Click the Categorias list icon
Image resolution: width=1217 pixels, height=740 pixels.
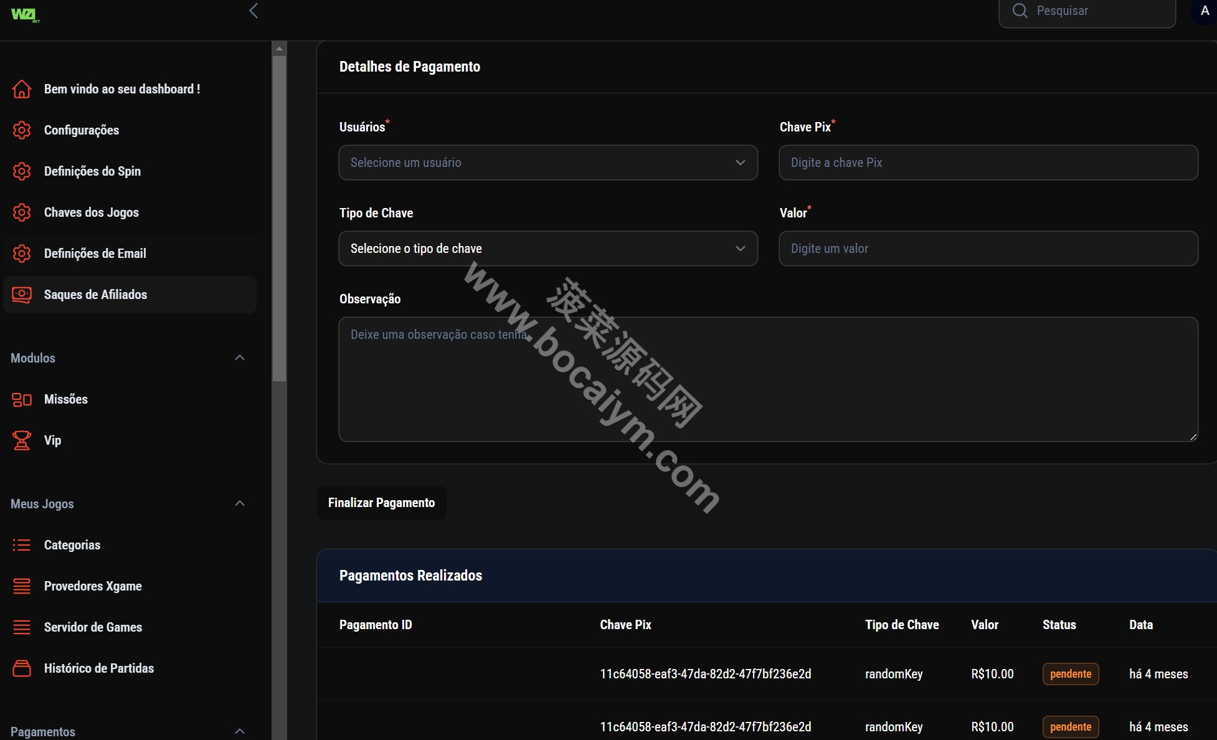tap(22, 545)
